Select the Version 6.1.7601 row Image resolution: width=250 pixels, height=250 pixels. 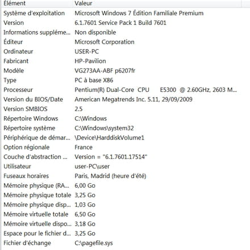coord(126,23)
